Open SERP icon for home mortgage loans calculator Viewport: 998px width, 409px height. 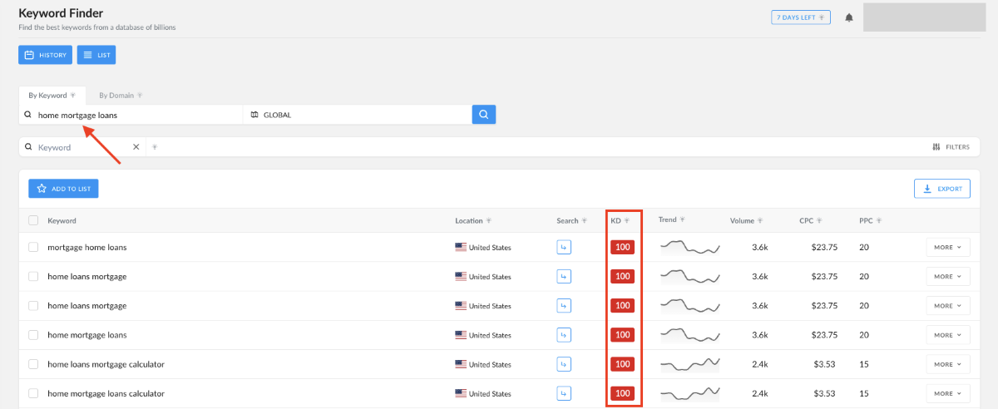coord(564,393)
